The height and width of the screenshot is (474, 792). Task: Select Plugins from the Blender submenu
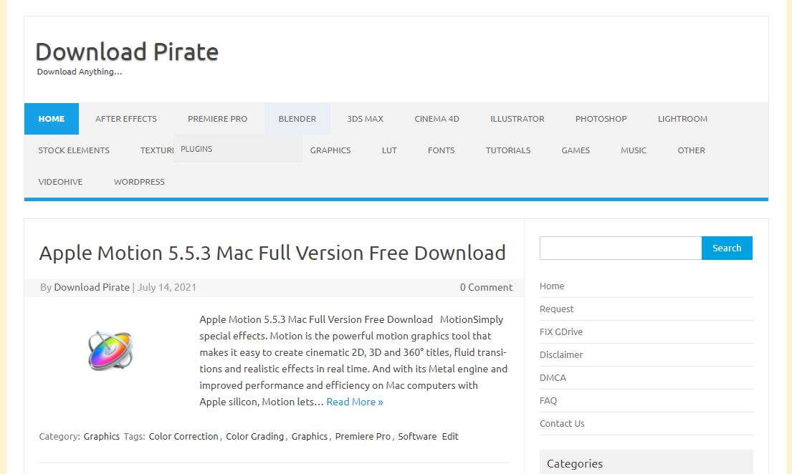click(196, 149)
